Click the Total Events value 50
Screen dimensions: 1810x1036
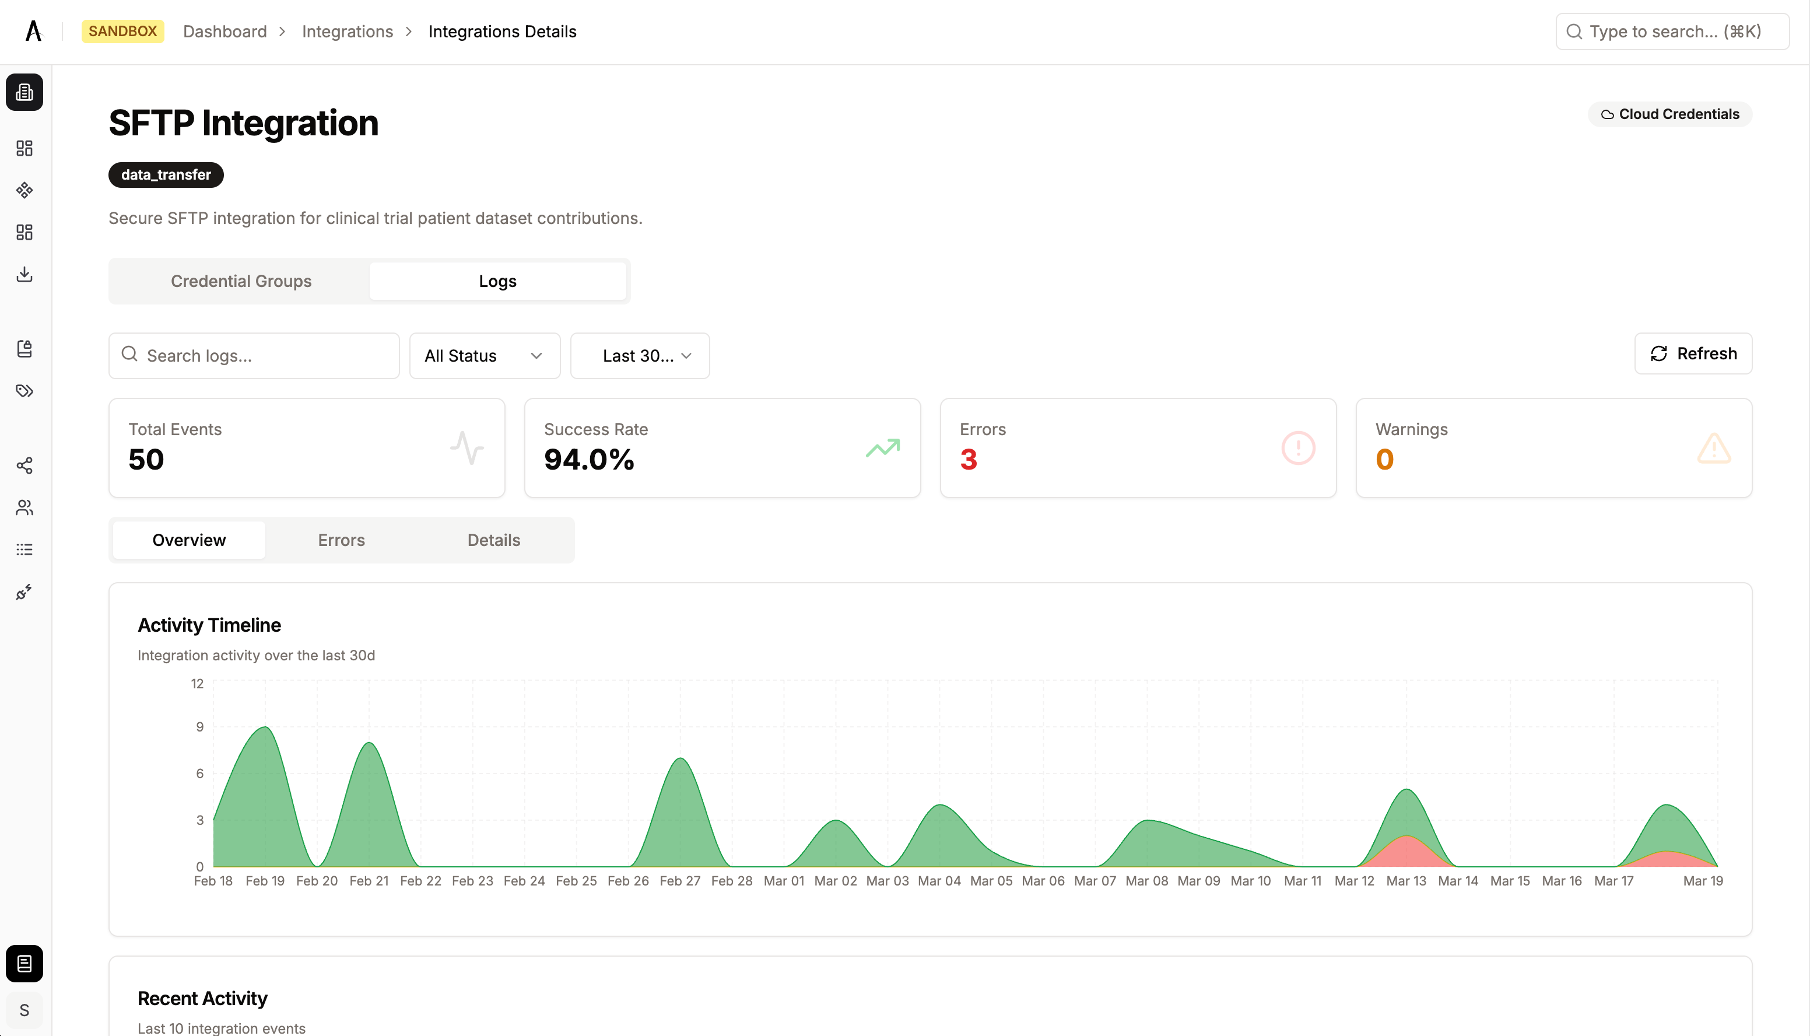click(x=146, y=460)
